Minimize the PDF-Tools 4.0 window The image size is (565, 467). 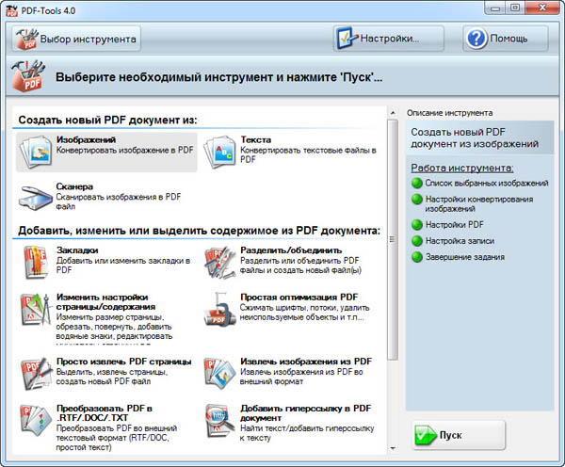click(495, 8)
